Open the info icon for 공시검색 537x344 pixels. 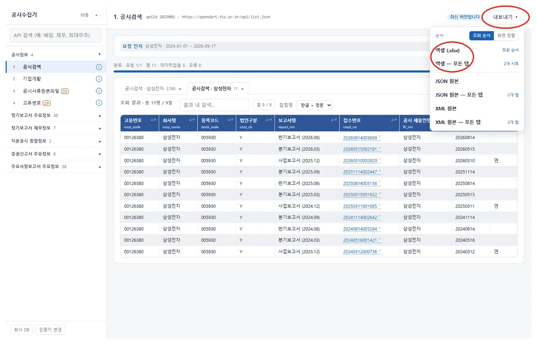[x=99, y=67]
